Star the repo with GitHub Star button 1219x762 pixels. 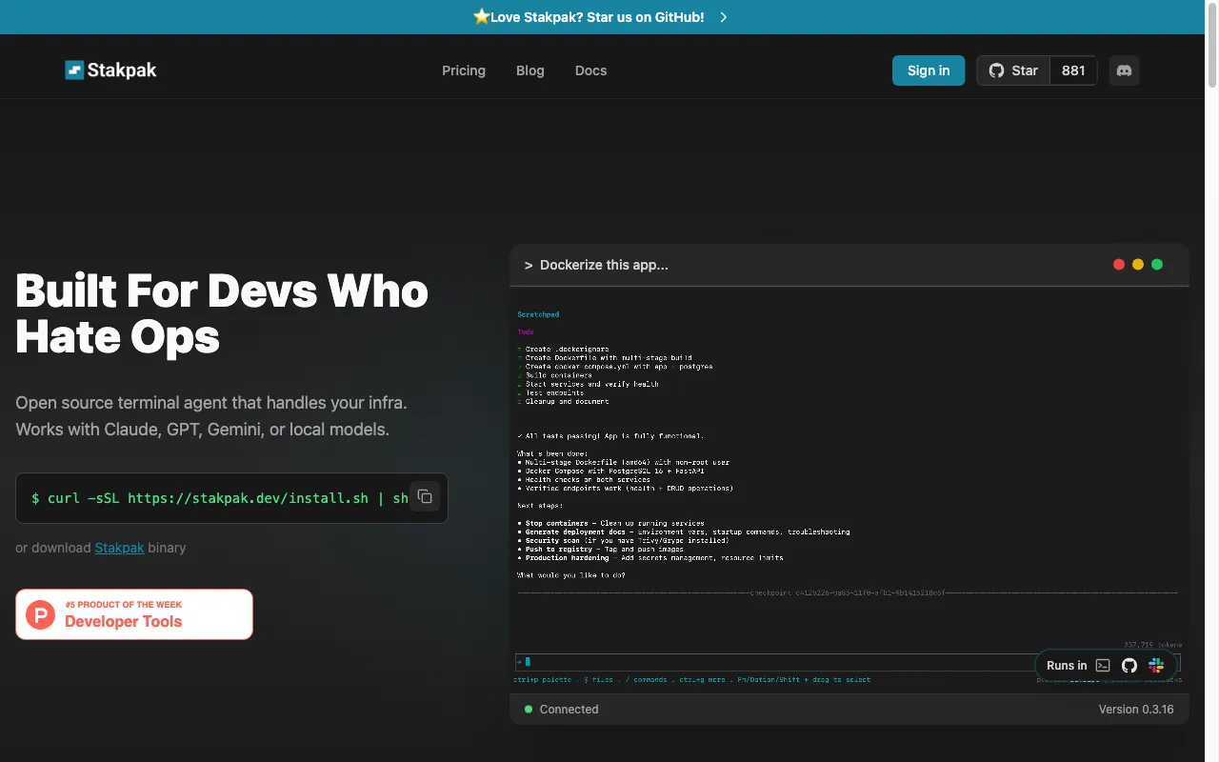coord(1013,70)
